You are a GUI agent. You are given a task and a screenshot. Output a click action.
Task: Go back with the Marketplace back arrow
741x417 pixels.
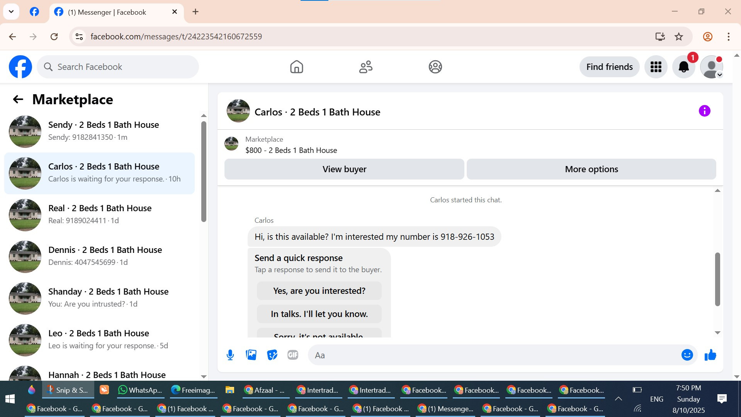(18, 100)
